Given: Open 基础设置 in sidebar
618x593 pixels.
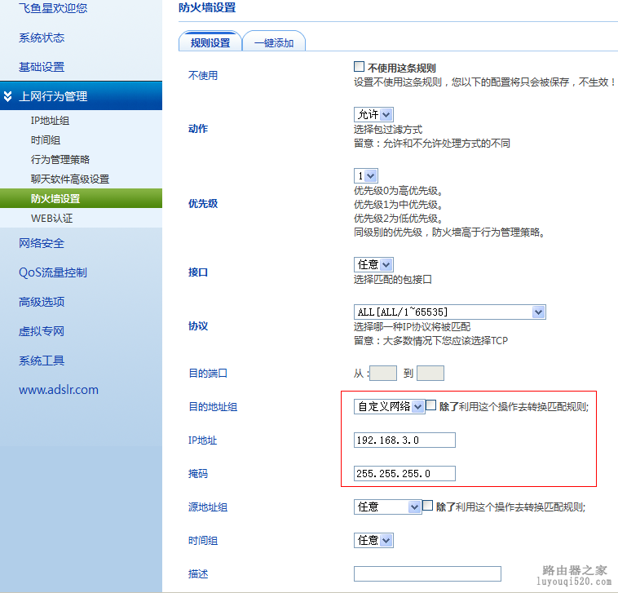Looking at the screenshot, I should [x=42, y=67].
